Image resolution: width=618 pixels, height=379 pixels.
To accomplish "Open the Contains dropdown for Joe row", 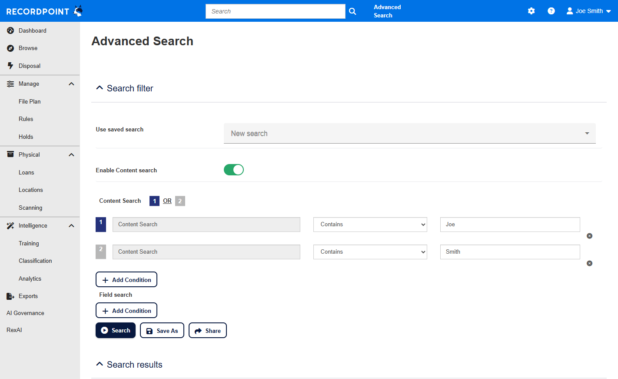I will (370, 225).
